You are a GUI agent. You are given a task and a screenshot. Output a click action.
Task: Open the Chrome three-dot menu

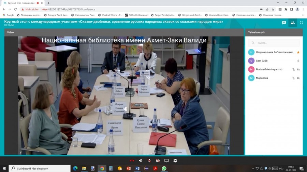coord(302,10)
